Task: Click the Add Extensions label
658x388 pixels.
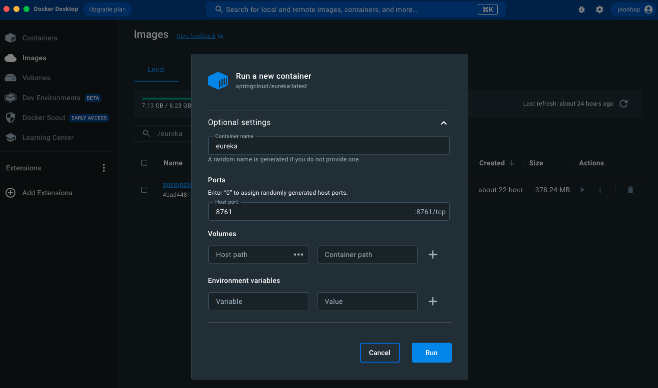Action: point(47,193)
